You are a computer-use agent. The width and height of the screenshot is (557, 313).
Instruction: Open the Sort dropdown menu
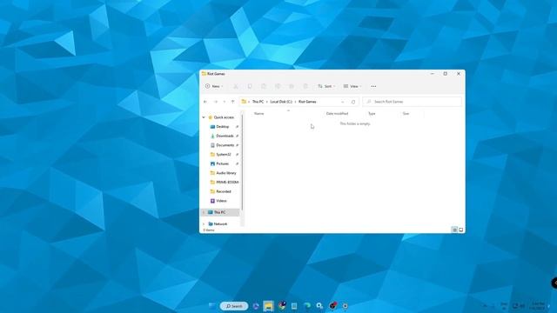click(326, 86)
